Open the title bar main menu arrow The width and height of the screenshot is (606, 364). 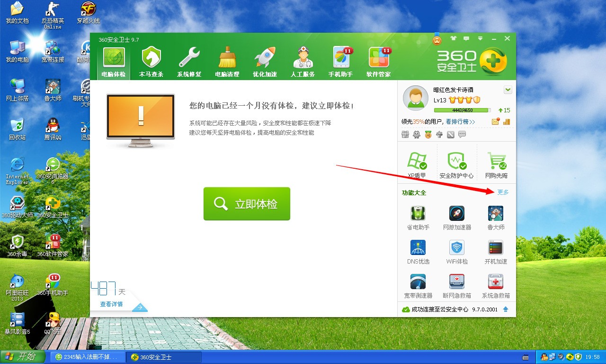point(481,38)
